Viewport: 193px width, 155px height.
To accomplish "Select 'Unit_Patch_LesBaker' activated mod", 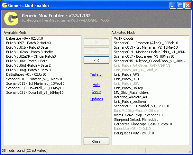I will pyautogui.click(x=130, y=102).
